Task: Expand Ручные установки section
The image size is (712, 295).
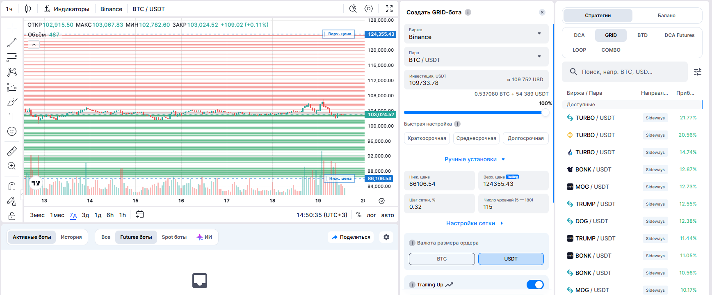Action: click(475, 159)
